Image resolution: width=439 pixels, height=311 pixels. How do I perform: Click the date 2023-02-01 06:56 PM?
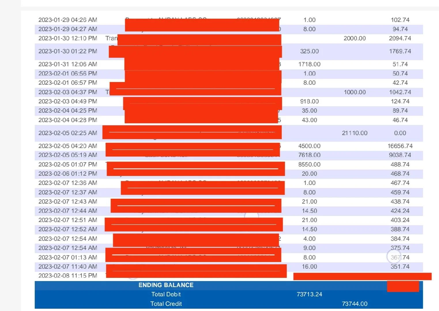[68, 73]
